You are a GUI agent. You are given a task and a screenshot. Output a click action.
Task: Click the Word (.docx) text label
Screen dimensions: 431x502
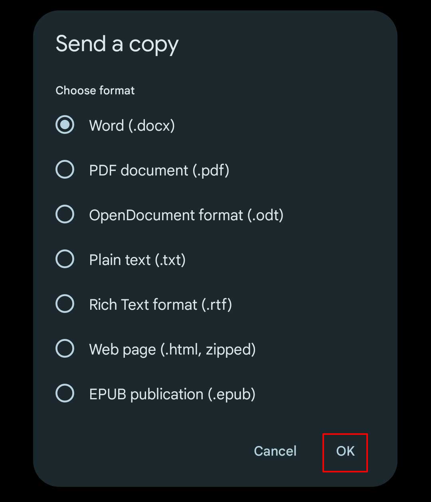coord(132,125)
